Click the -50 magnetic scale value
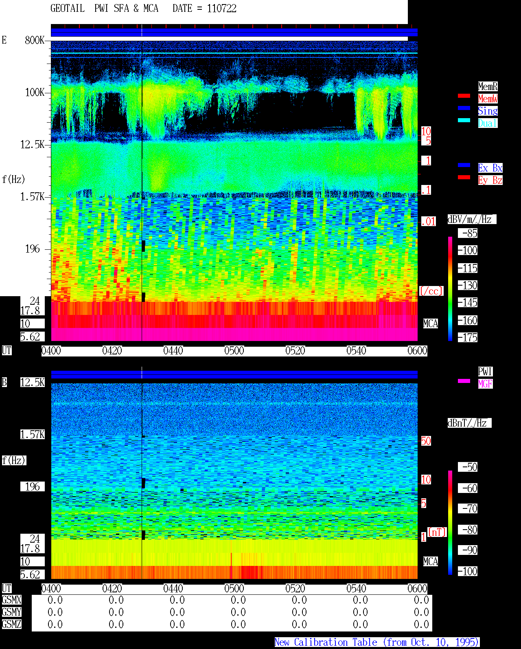This screenshot has height=649, width=521. [468, 467]
